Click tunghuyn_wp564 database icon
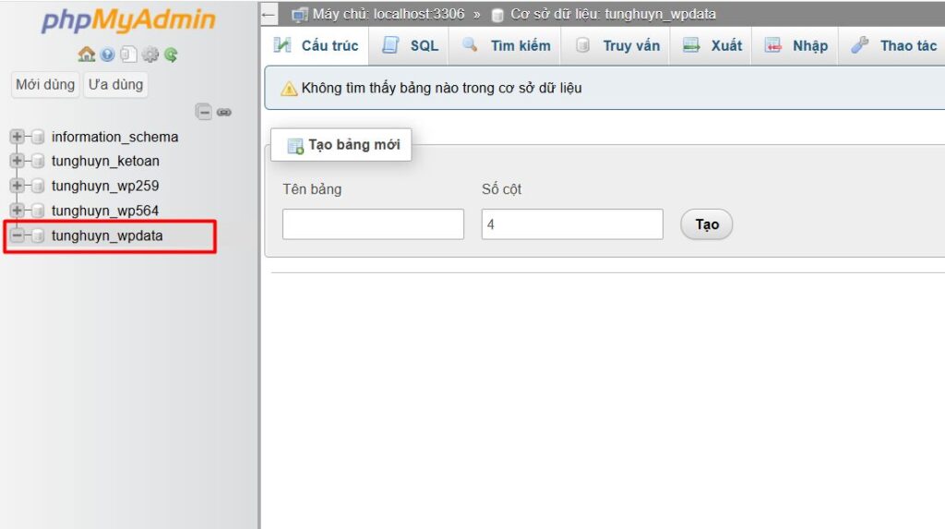 tap(37, 210)
